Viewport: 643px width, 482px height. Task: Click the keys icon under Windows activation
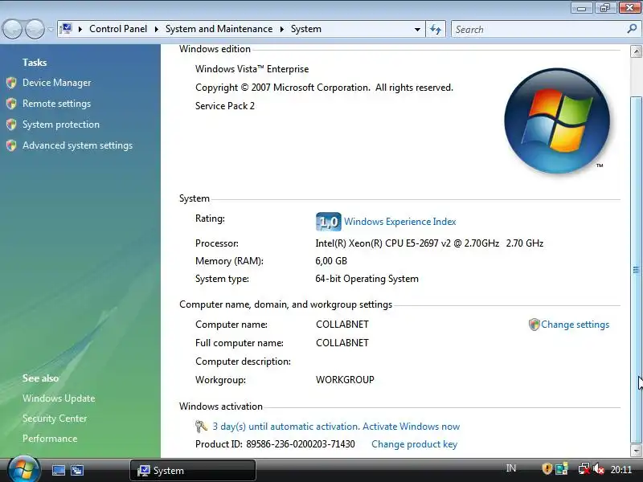pyautogui.click(x=201, y=427)
